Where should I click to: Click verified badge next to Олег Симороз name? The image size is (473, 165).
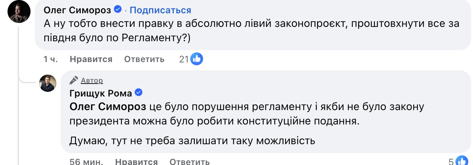click(118, 10)
